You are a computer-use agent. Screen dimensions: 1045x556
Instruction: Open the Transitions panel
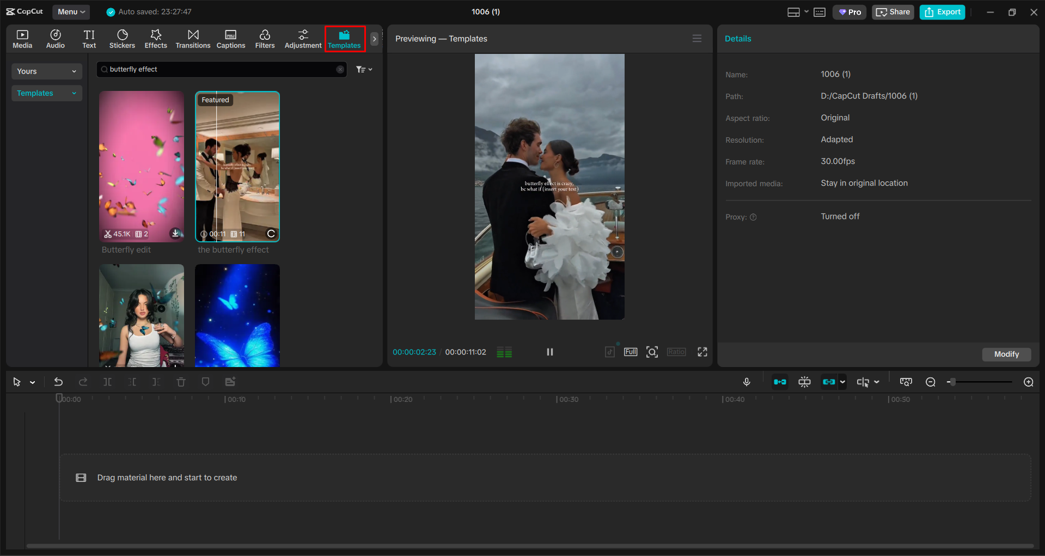(193, 38)
